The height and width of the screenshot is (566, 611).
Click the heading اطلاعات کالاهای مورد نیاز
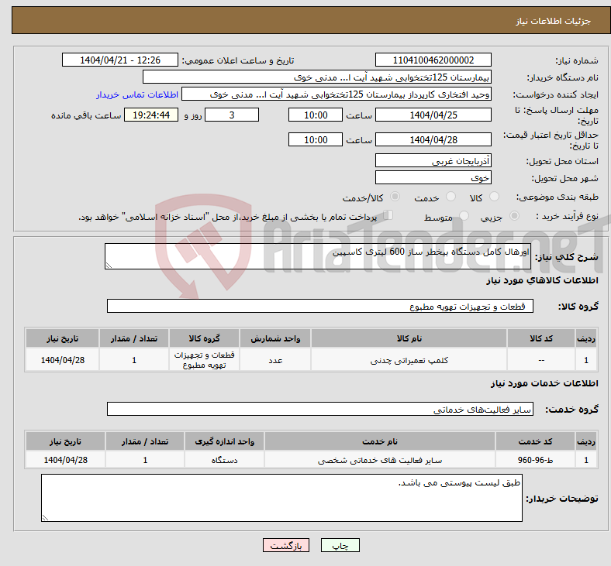coord(542,280)
